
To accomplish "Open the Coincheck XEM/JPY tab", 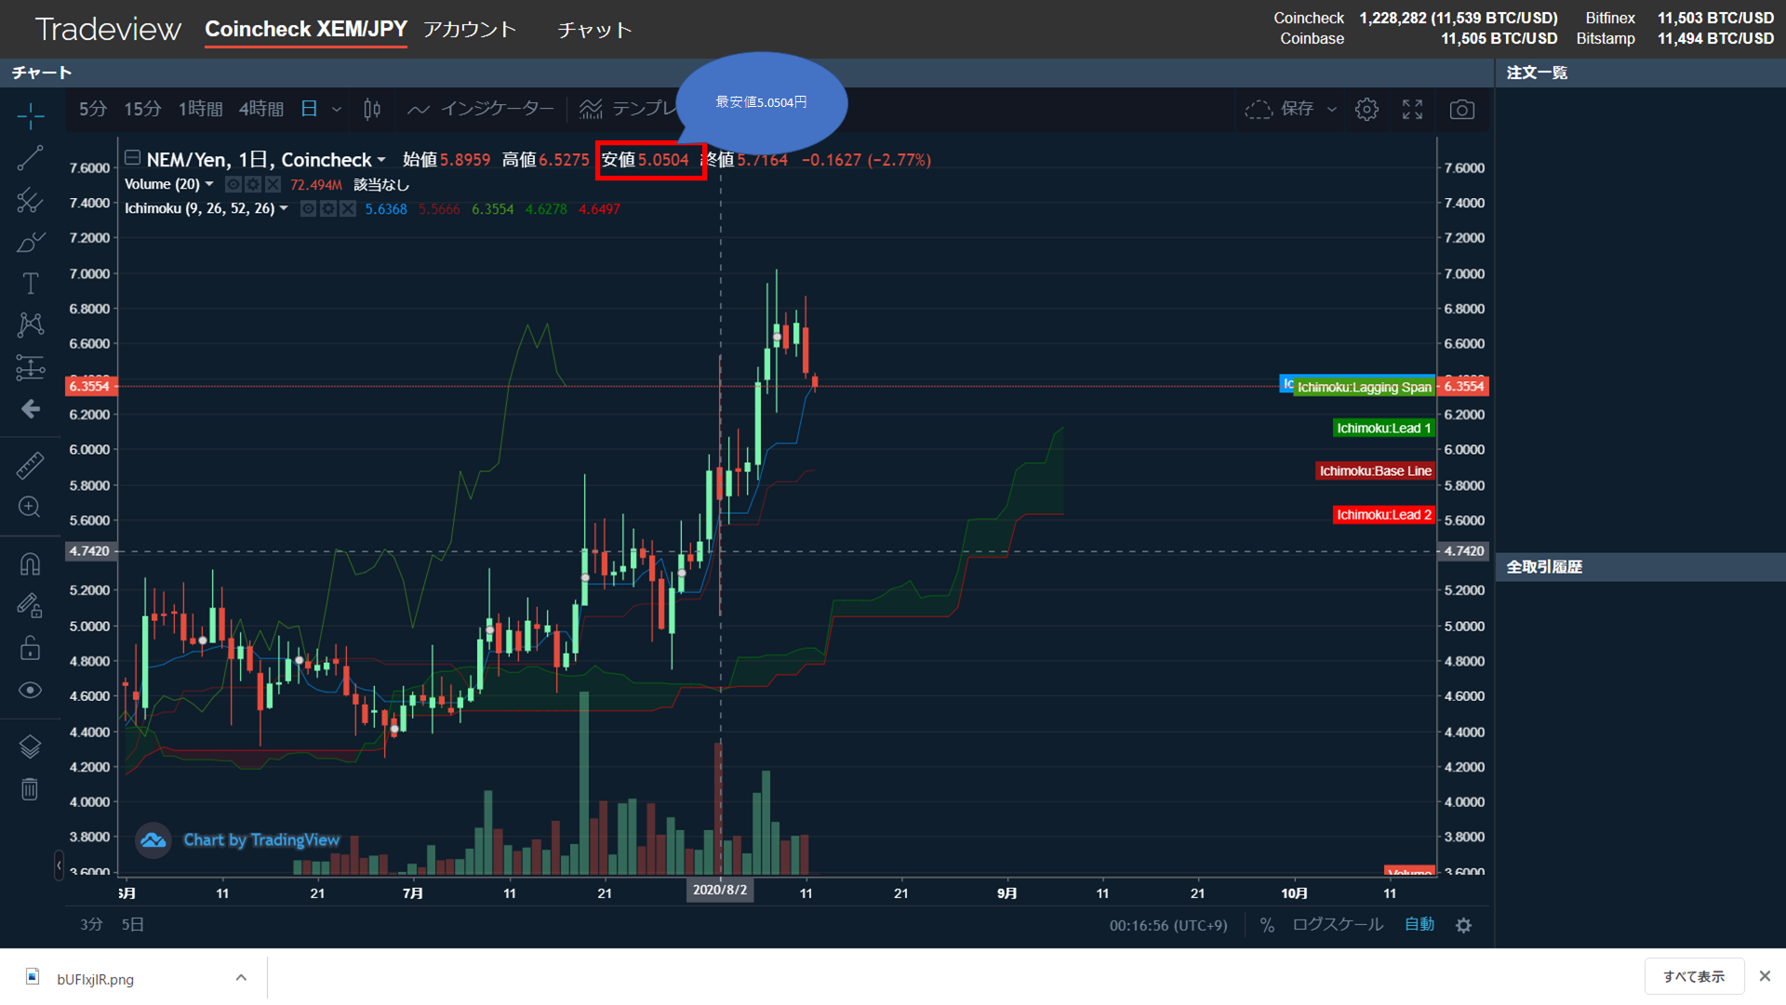I will coord(306,30).
